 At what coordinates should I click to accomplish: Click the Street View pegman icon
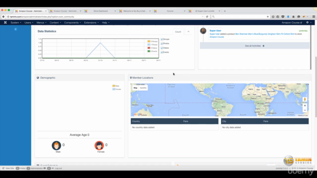click(305, 99)
